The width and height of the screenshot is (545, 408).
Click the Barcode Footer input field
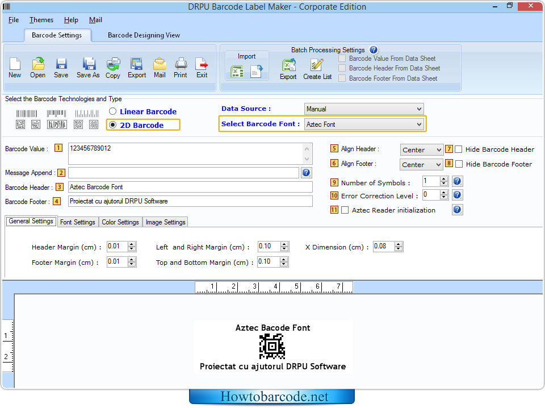click(190, 201)
